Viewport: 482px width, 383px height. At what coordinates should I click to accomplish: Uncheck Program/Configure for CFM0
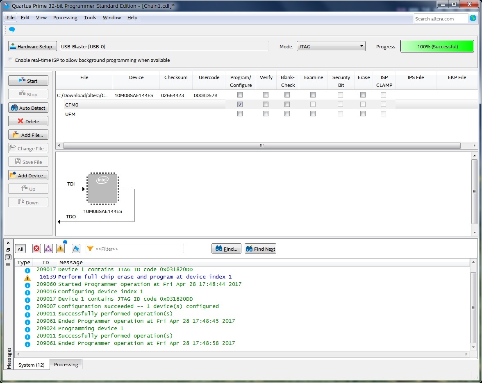240,104
